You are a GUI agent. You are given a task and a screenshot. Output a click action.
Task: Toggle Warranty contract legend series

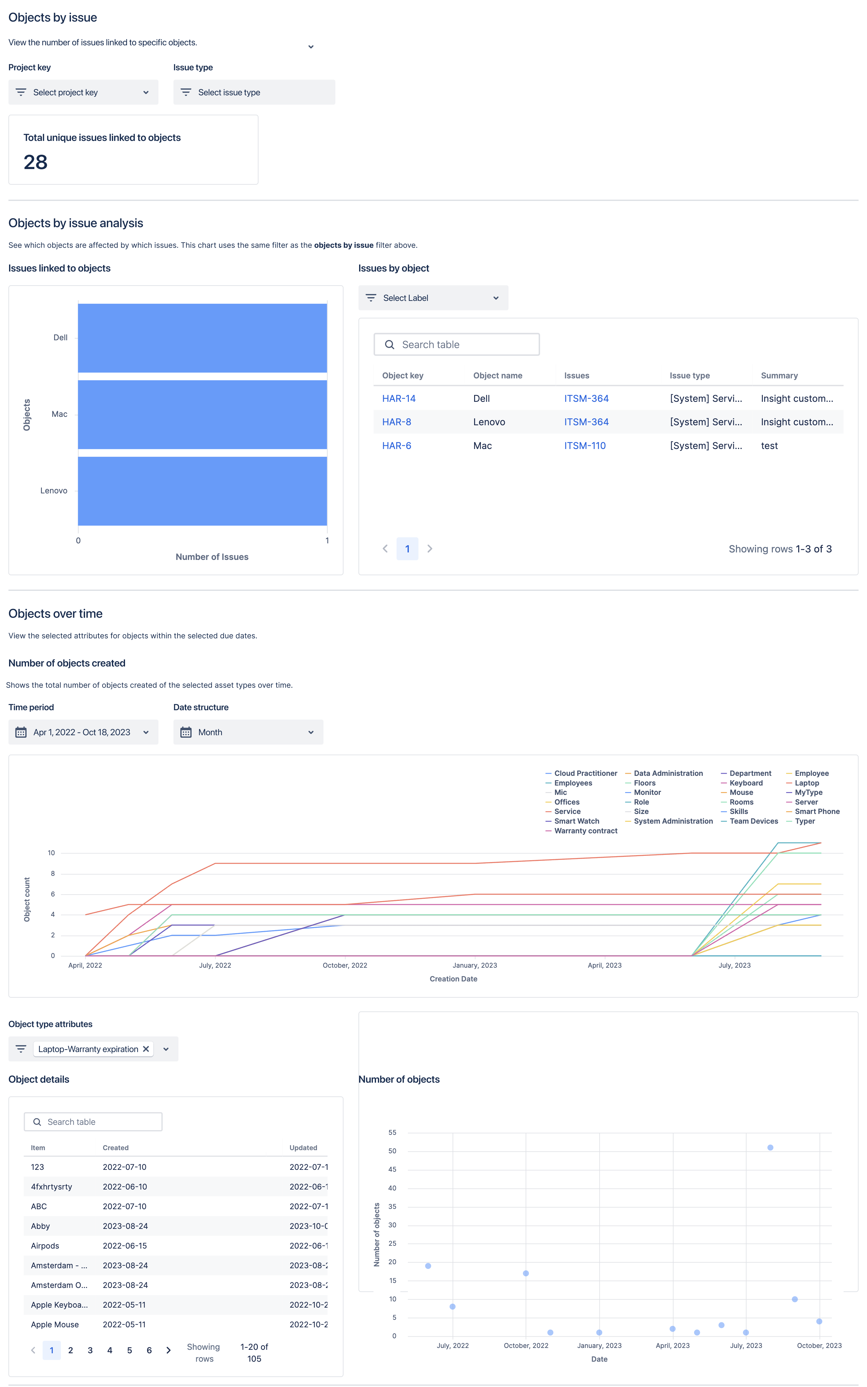coord(581,831)
